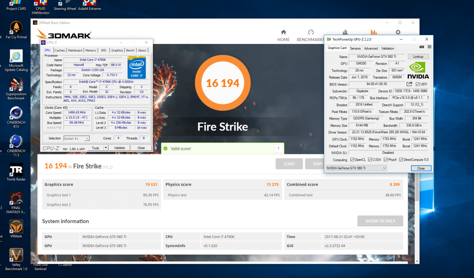The width and height of the screenshot is (474, 278).
Task: Click the Driver Version field in GPU-Z
Action: tap(389, 132)
